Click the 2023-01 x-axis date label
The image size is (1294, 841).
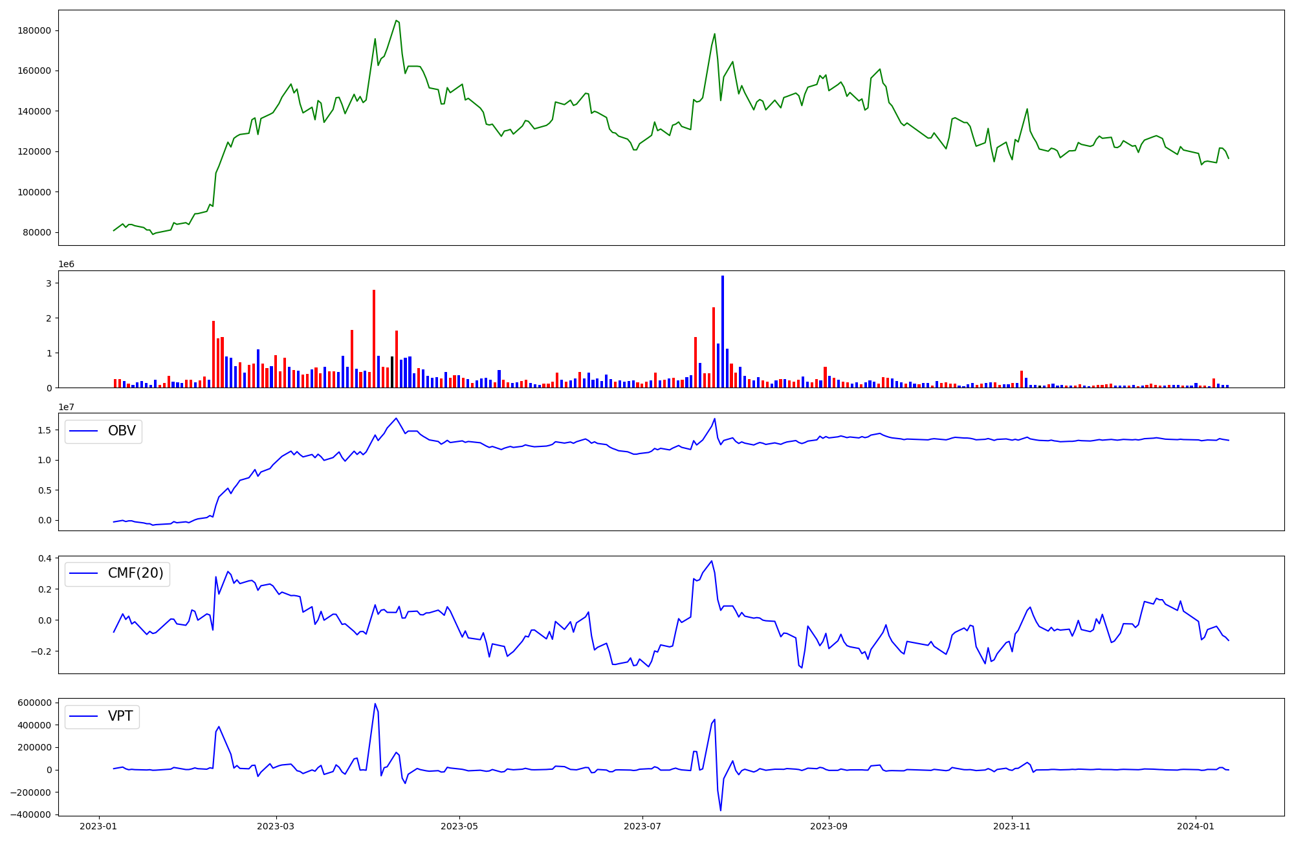99,826
